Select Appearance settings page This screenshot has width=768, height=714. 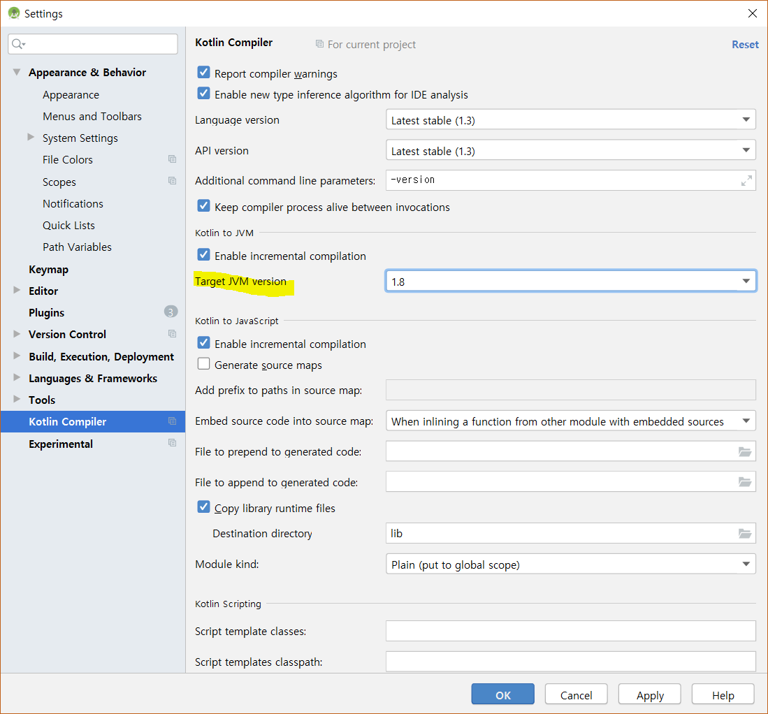(71, 95)
